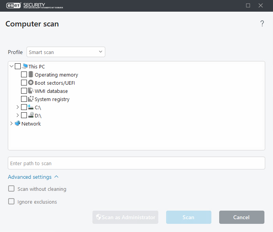Toggle the Ignore exclusions checkbox
This screenshot has width=273, height=232.
[x=11, y=202]
